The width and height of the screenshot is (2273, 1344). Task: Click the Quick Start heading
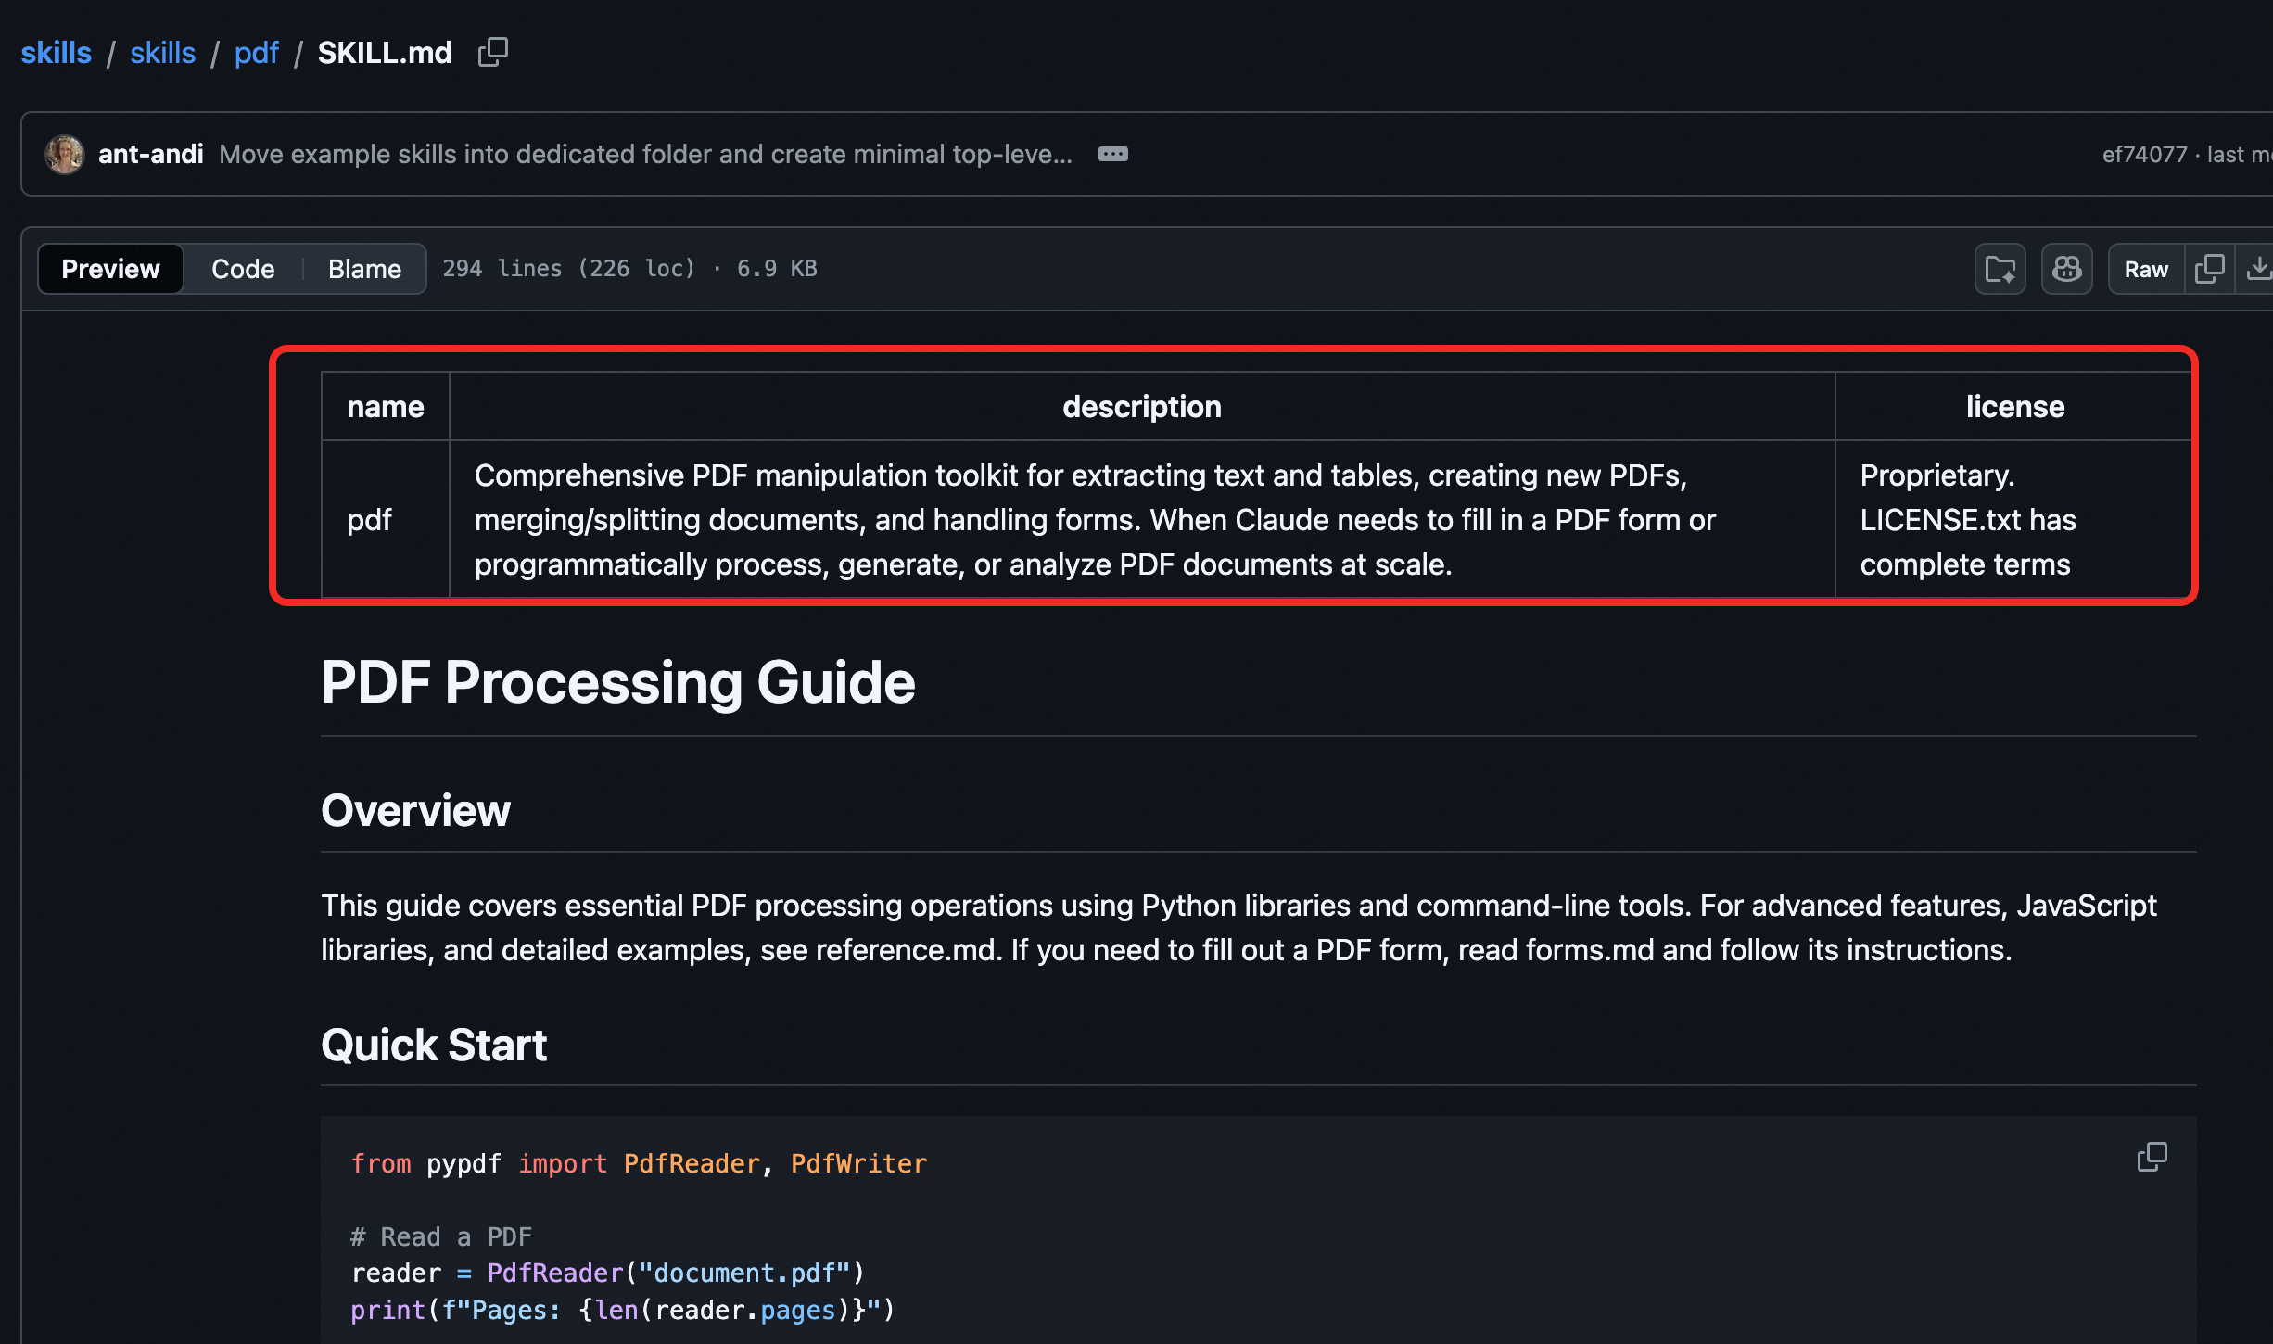tap(434, 1045)
